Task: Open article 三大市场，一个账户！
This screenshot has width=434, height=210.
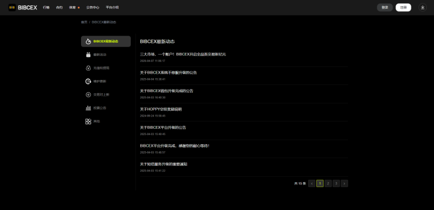Action: [183, 54]
